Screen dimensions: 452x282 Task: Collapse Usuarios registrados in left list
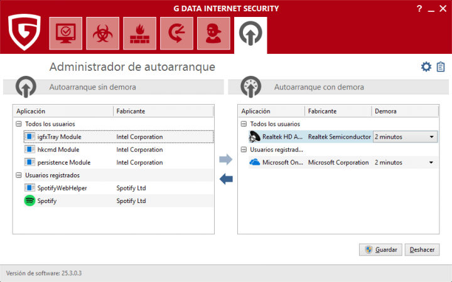click(x=19, y=175)
